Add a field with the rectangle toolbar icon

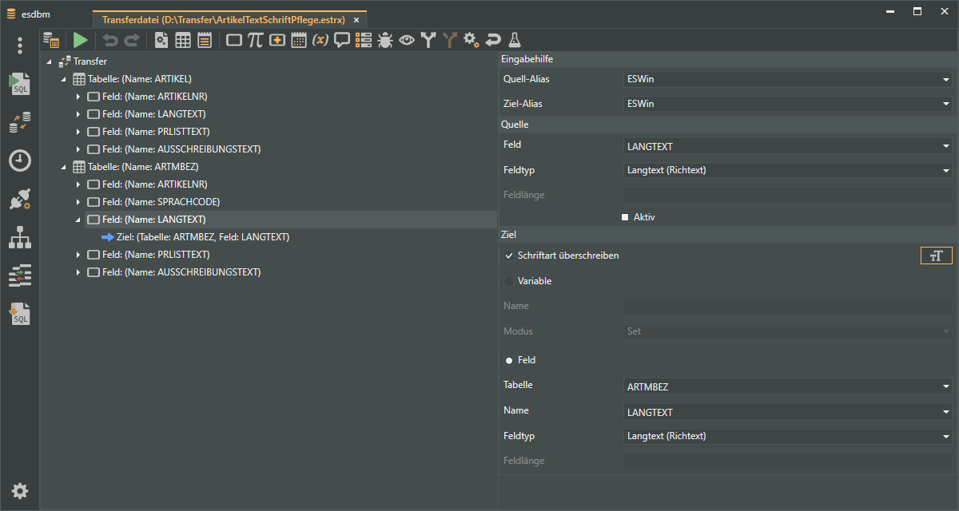coord(235,40)
